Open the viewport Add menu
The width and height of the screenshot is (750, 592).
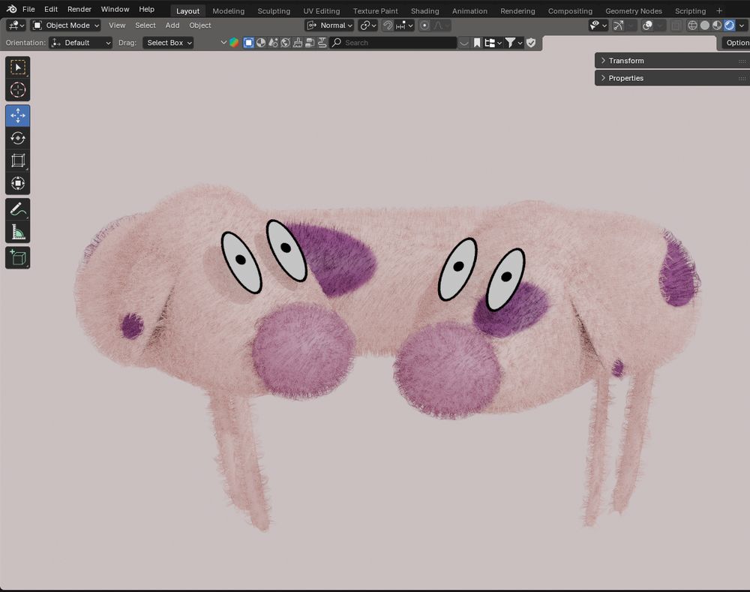click(172, 26)
